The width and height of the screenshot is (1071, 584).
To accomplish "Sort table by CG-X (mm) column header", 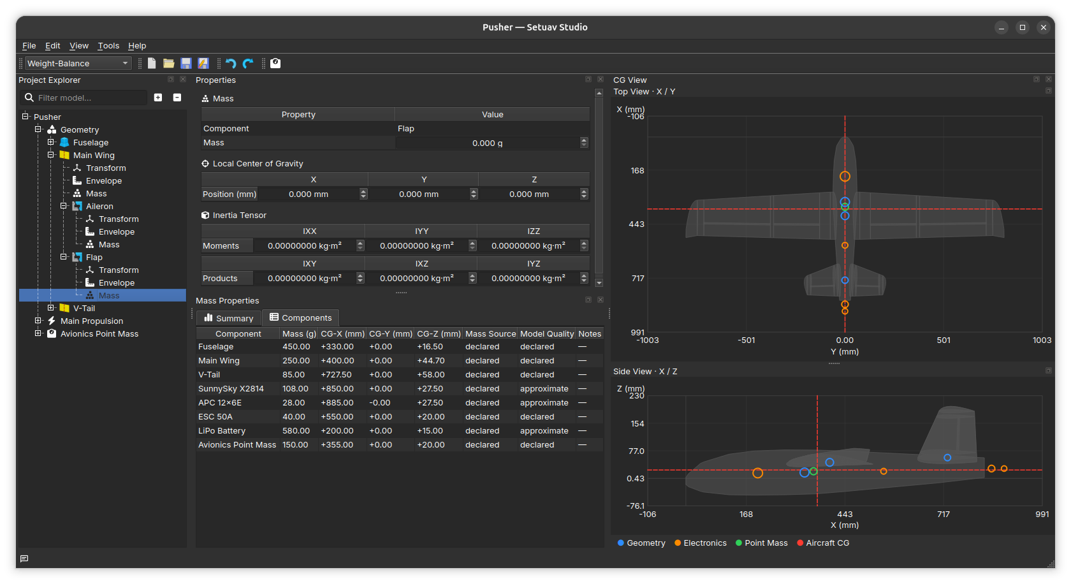I will [342, 333].
